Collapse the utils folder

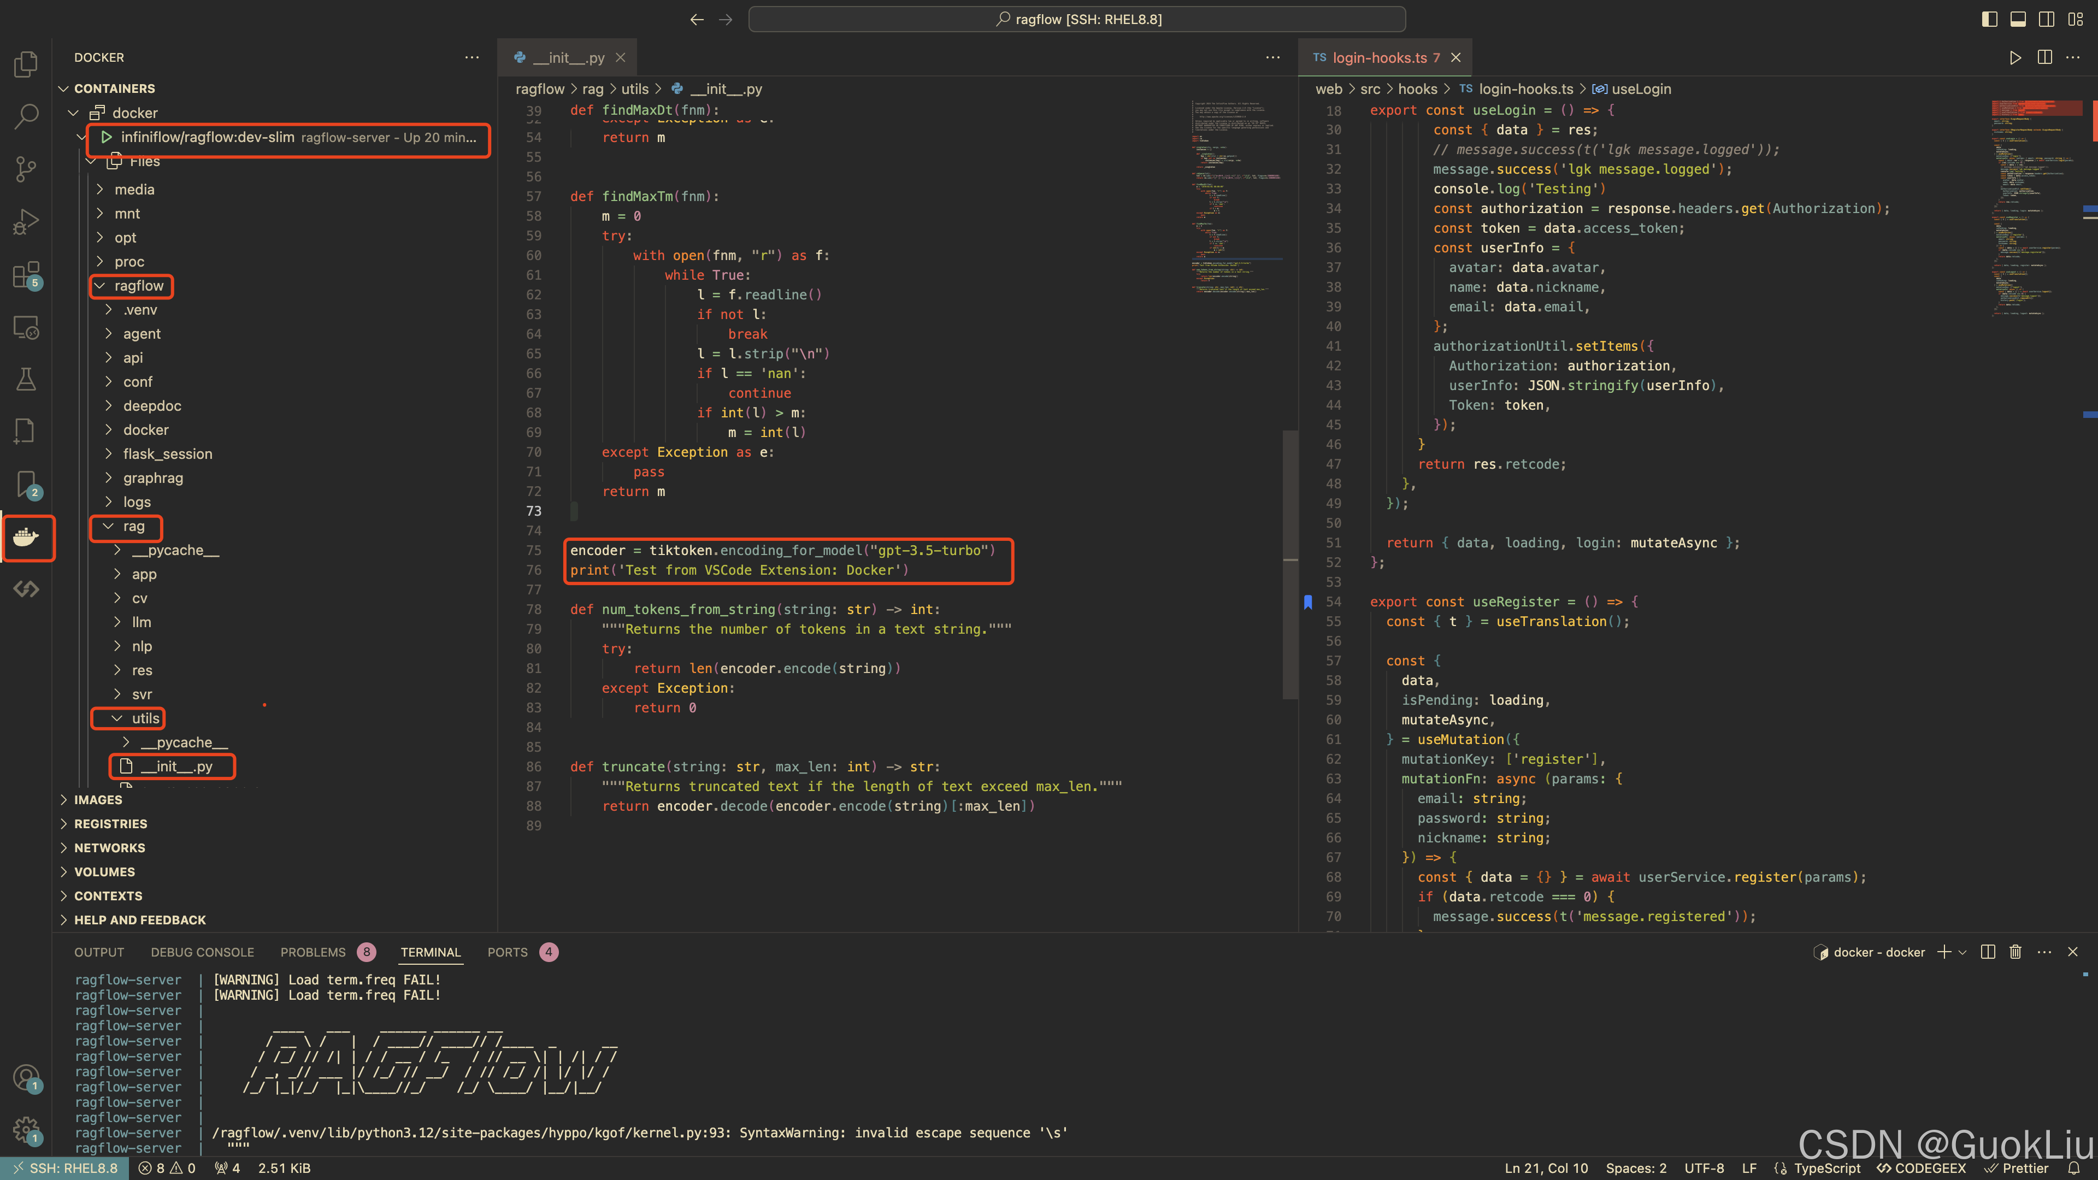click(x=145, y=718)
